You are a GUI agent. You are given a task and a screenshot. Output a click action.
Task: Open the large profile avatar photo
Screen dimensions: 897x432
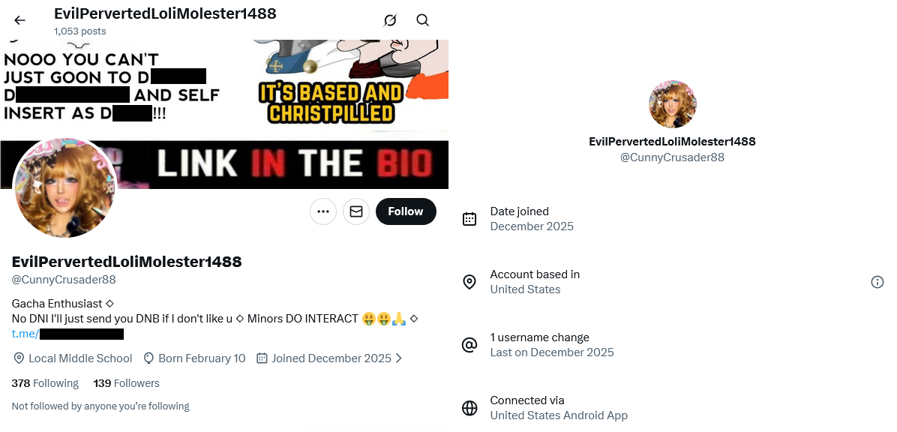(64, 187)
